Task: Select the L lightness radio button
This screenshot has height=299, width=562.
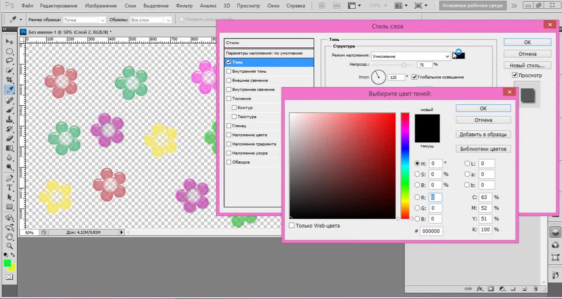Action: pyautogui.click(x=467, y=164)
